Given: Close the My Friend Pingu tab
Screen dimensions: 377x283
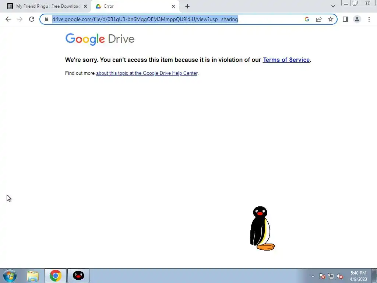Looking at the screenshot, I should pos(85,6).
